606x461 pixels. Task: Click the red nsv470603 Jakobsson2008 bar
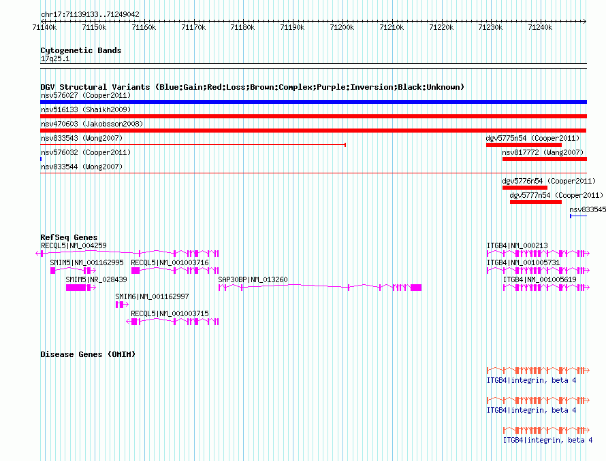click(313, 131)
